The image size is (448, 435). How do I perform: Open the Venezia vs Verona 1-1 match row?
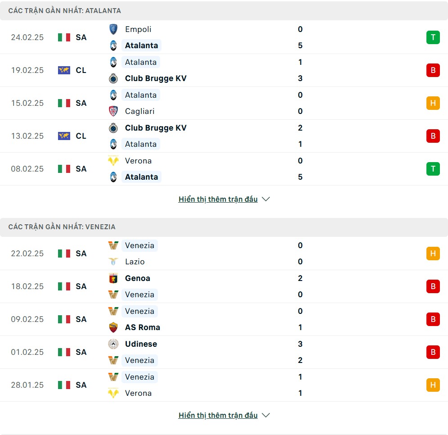pyautogui.click(x=225, y=385)
